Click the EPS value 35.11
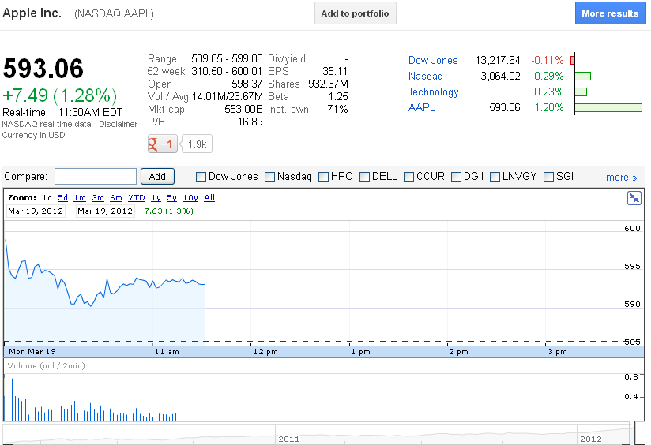This screenshot has width=651, height=445. pos(335,71)
